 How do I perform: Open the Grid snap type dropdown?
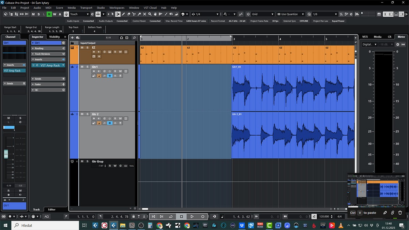tap(262, 14)
